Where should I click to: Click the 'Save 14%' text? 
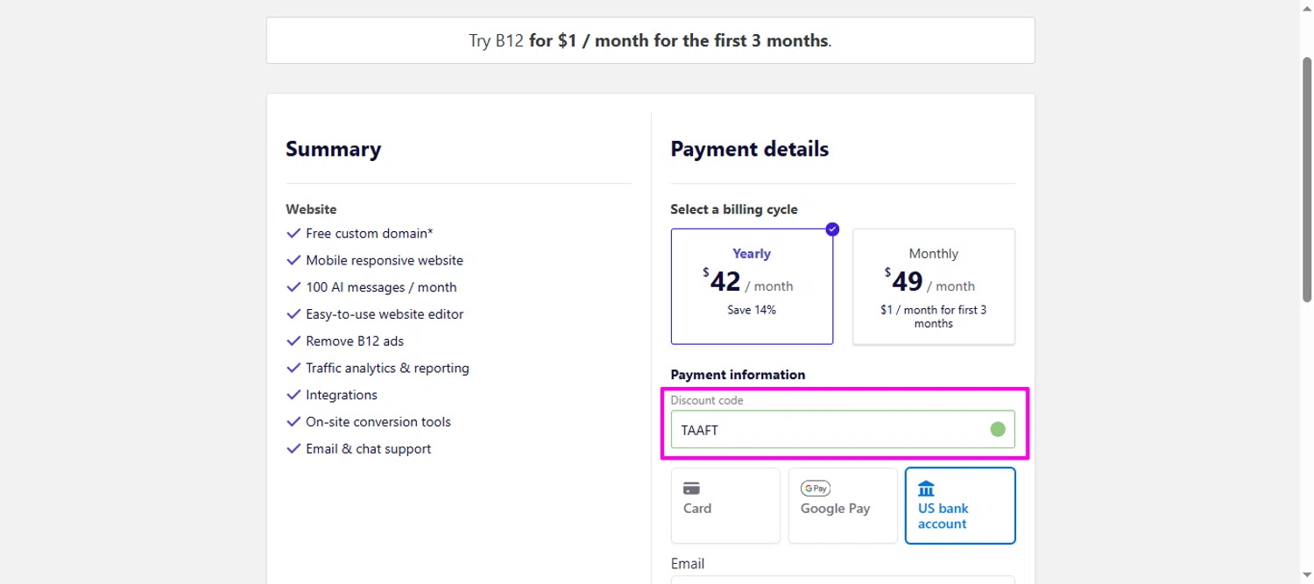point(752,310)
